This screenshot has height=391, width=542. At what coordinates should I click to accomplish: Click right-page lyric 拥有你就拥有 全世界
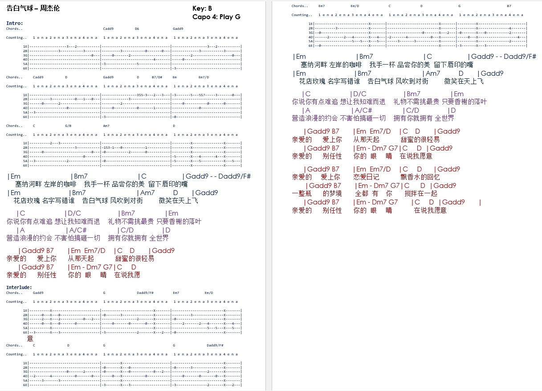click(424, 118)
